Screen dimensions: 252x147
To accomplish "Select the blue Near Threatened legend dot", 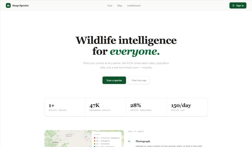I will coord(94,146).
